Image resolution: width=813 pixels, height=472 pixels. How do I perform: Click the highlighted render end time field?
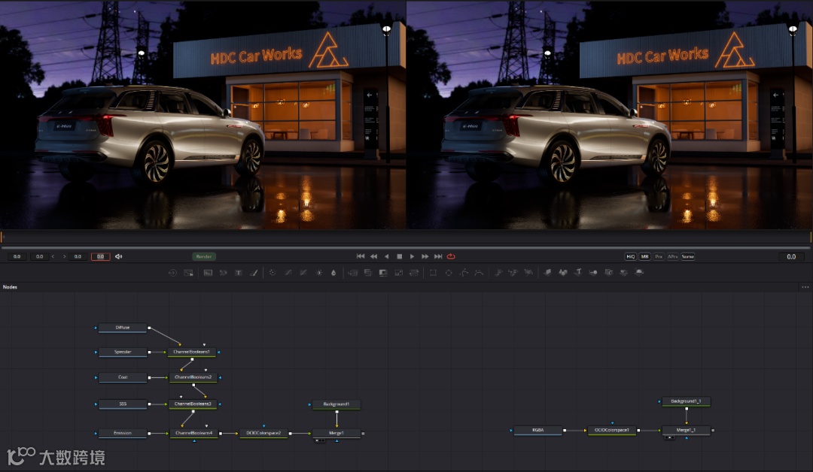tap(101, 257)
